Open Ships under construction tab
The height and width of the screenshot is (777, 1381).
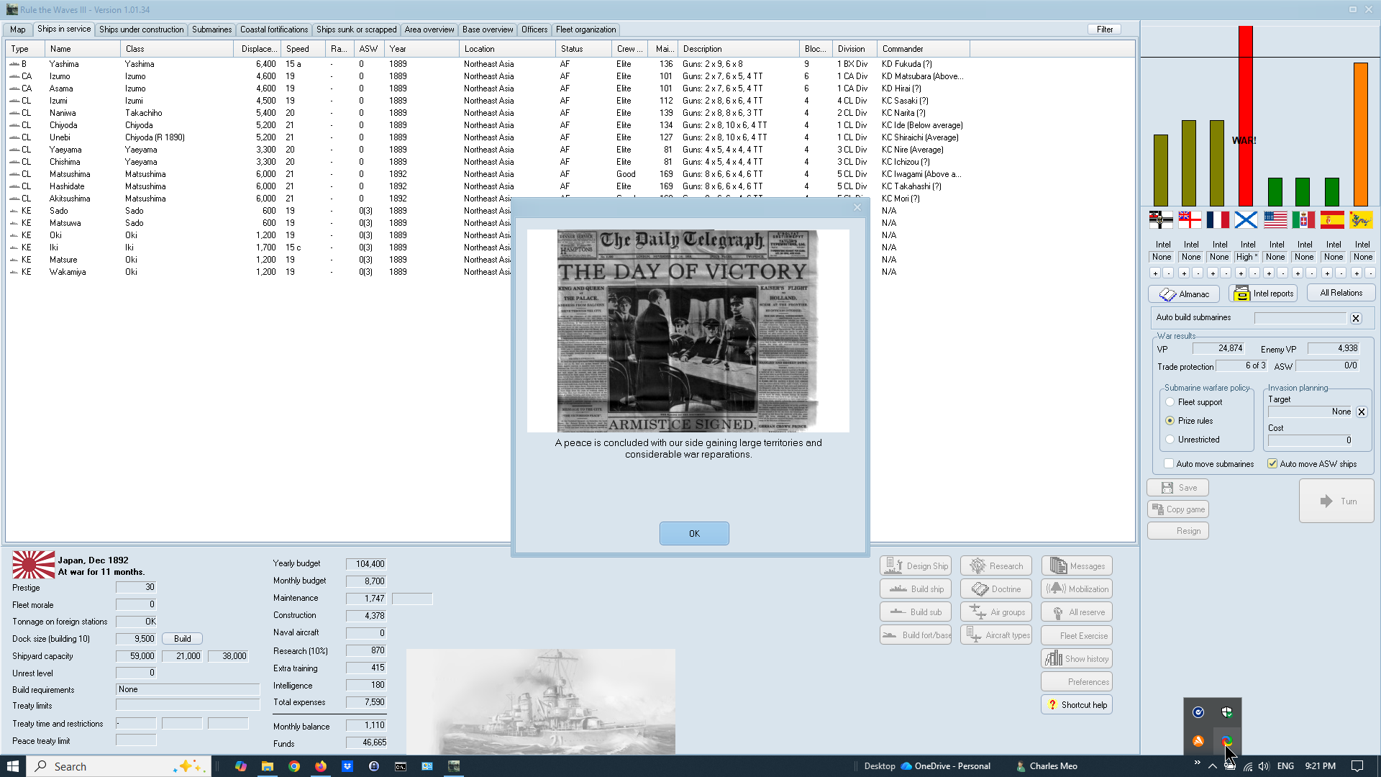pyautogui.click(x=142, y=29)
